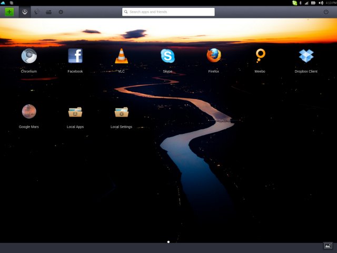The image size is (337, 253).
Task: Open the network signal indicator
Action: [x=306, y=3]
